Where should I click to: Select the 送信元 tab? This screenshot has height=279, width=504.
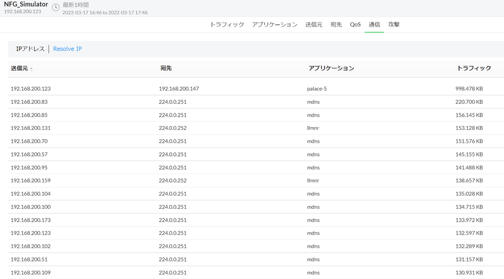pyautogui.click(x=314, y=25)
